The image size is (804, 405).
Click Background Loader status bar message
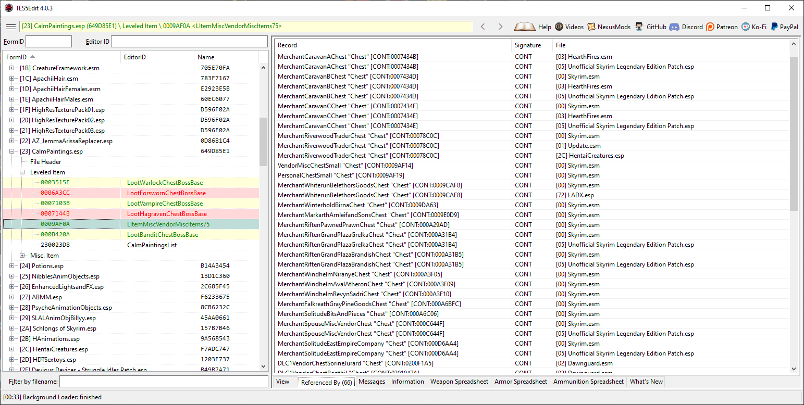[x=52, y=397]
